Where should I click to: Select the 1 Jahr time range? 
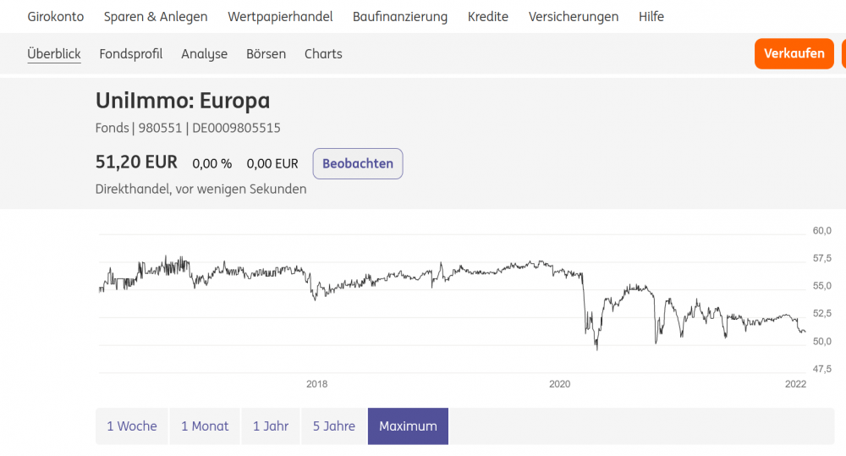(271, 426)
